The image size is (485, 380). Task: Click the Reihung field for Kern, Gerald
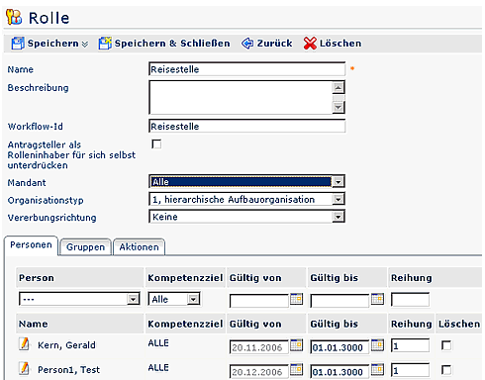[410, 345]
